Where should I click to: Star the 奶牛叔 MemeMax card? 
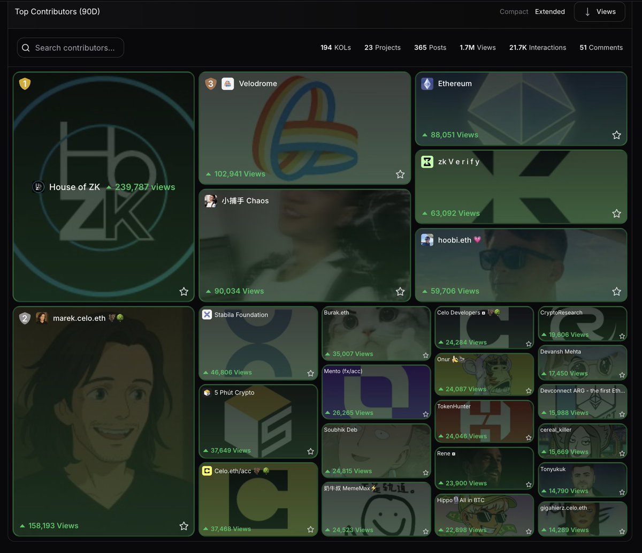pyautogui.click(x=426, y=531)
